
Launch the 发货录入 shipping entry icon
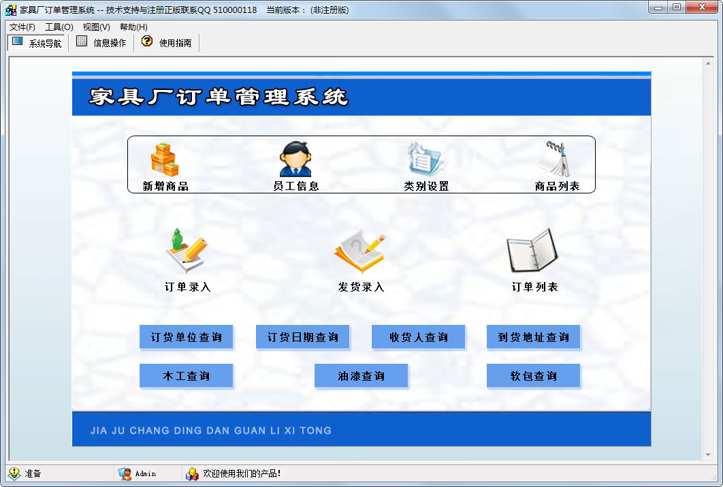[360, 253]
